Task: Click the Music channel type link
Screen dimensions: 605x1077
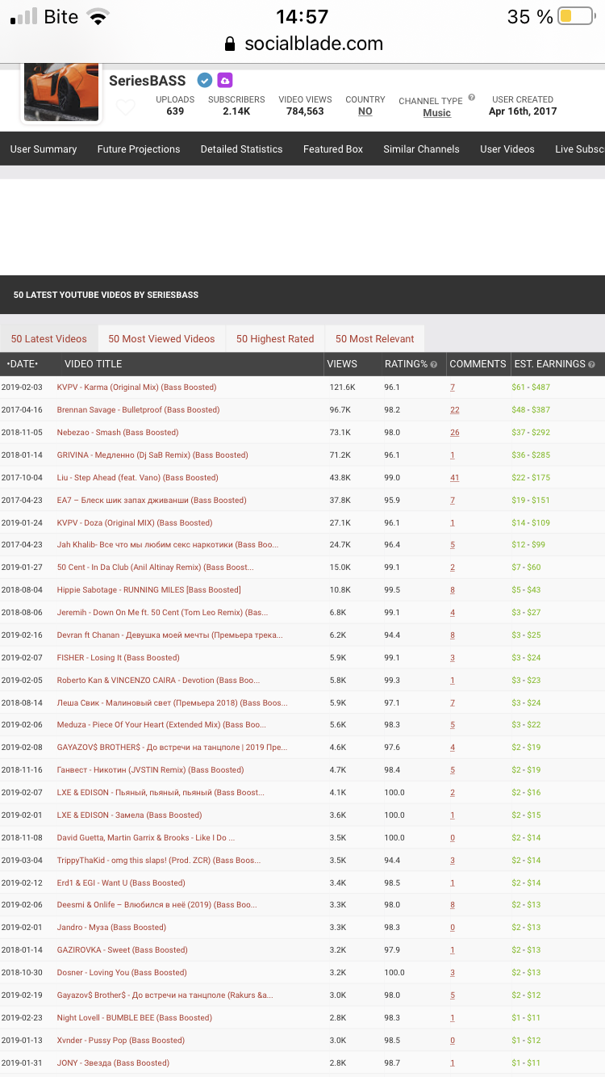Action: pos(437,113)
